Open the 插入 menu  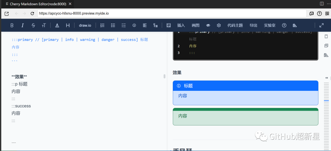(x=181, y=25)
